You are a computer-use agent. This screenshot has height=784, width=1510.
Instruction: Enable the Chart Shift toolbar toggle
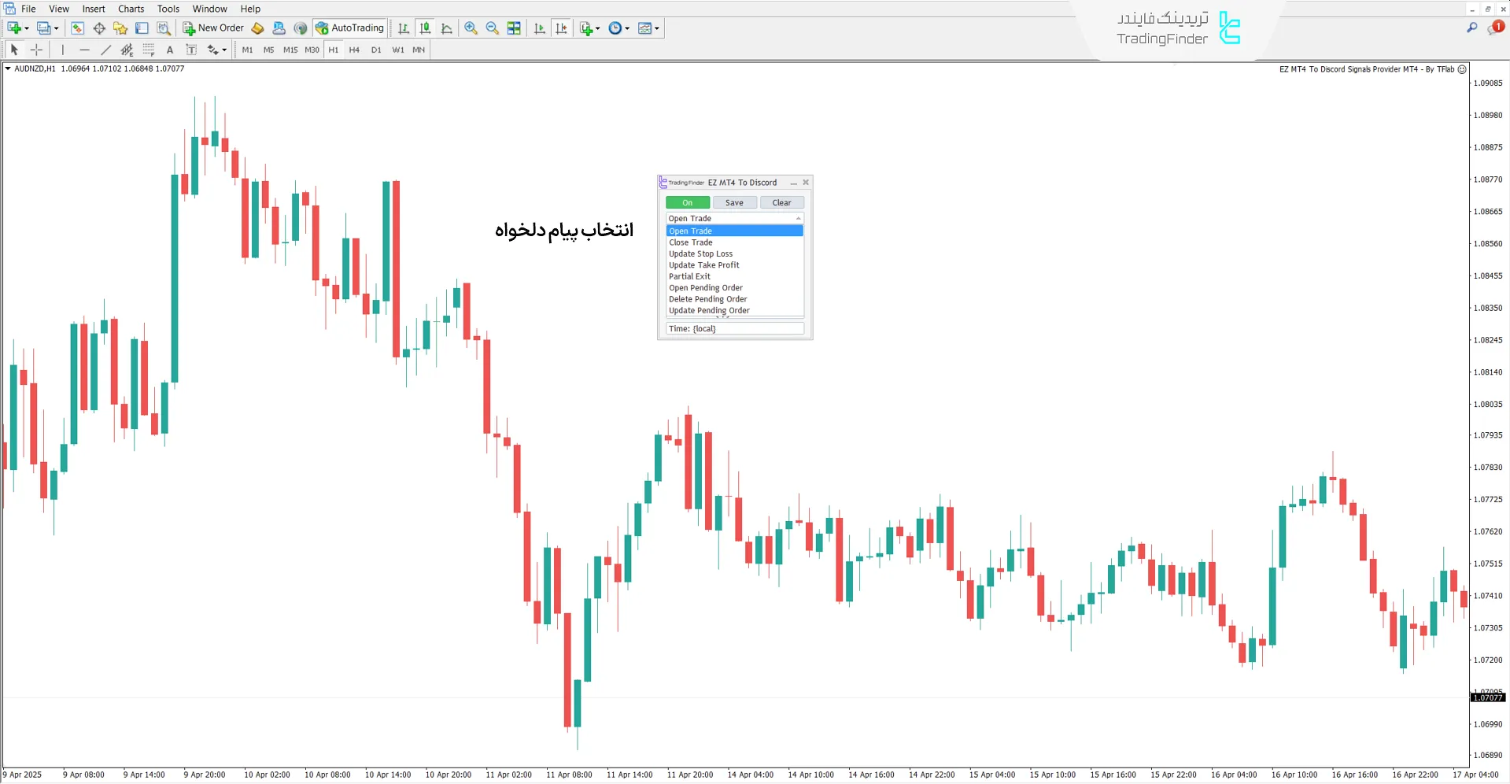[x=561, y=28]
